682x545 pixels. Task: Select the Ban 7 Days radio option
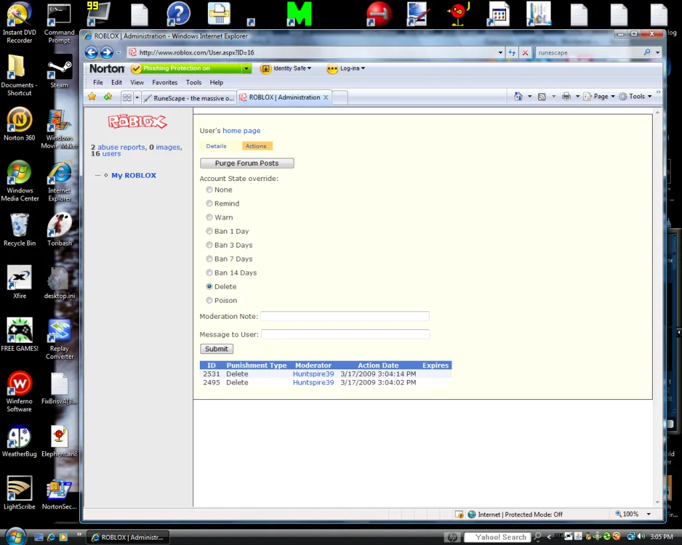click(x=209, y=259)
